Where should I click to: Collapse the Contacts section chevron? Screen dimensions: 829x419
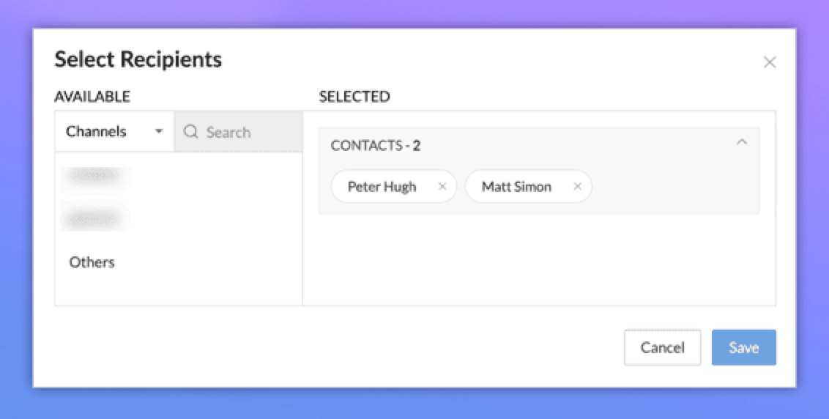(742, 142)
